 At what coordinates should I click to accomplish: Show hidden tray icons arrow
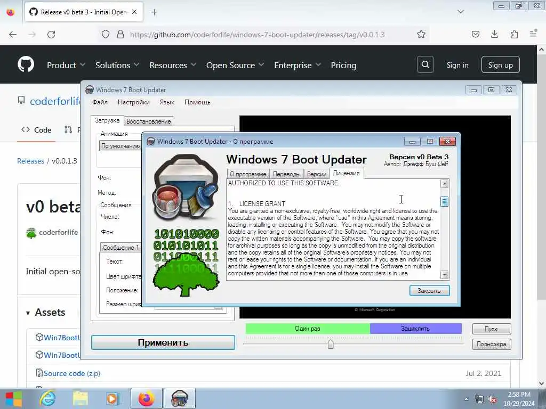click(466, 399)
